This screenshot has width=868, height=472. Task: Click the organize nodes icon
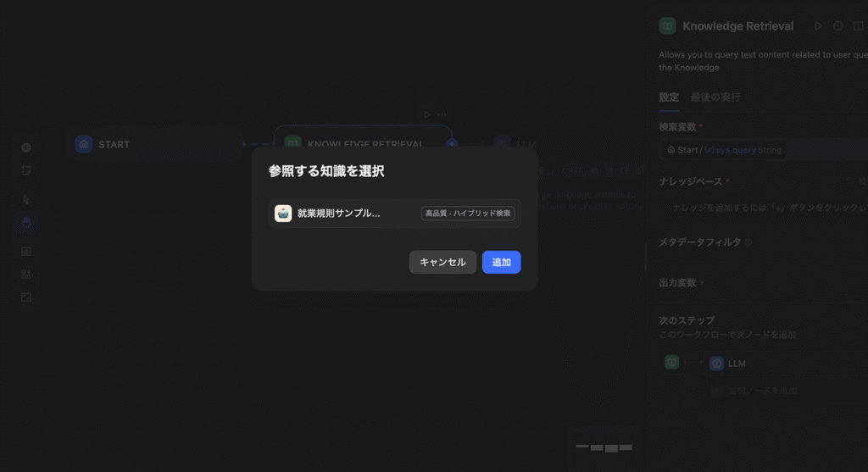click(26, 275)
